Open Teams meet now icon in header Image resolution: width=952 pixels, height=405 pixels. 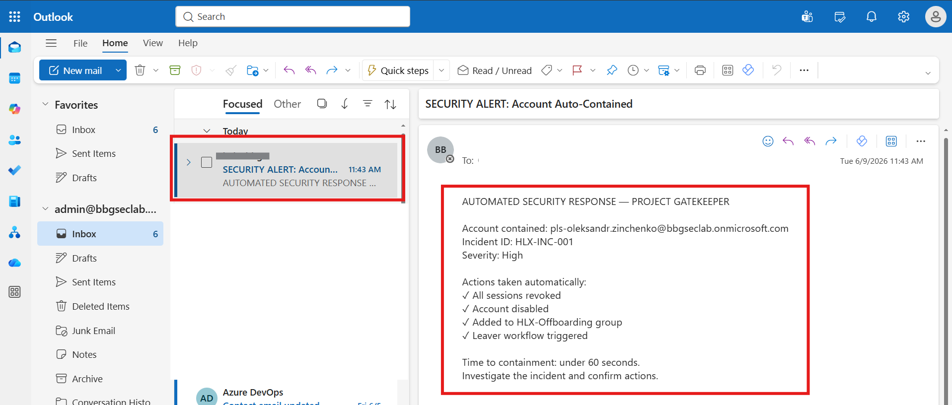pyautogui.click(x=807, y=17)
